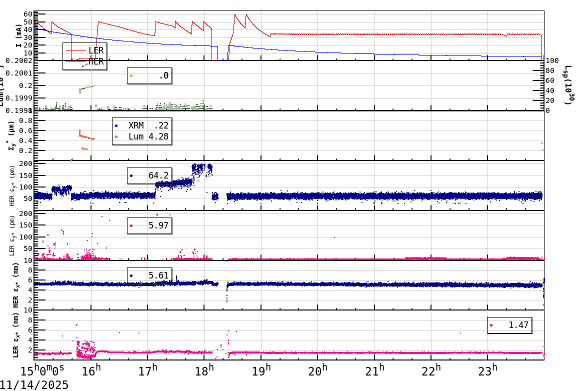The height and width of the screenshot is (391, 580).
Task: Click the 19h time axis label
Action: (261, 370)
